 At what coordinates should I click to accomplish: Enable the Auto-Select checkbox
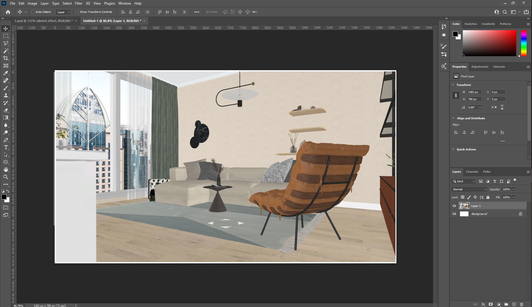click(33, 12)
